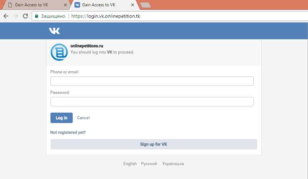Viewport: 308px width, 179px height.
Task: Reload the page with the refresh icon
Action: (x=25, y=16)
